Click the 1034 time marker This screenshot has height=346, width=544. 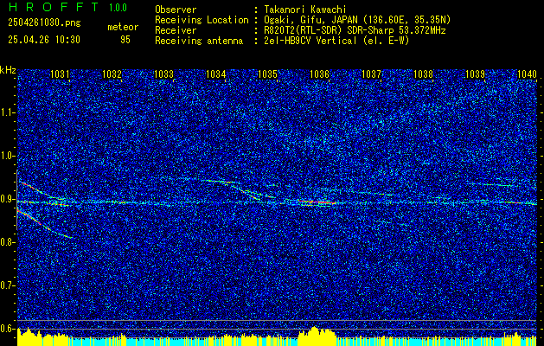tap(215, 74)
